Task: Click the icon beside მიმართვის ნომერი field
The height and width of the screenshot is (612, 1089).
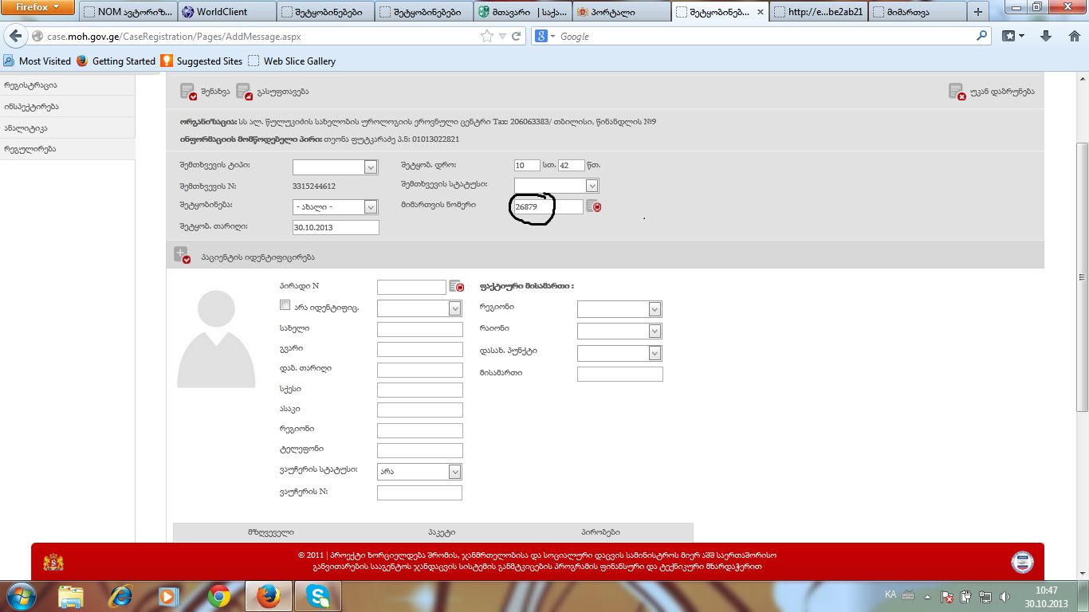Action: (x=594, y=206)
